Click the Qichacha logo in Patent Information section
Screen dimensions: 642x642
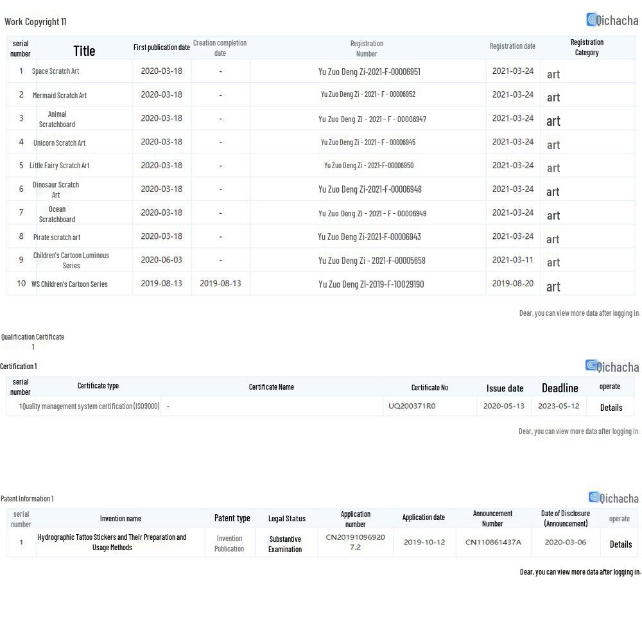(613, 498)
